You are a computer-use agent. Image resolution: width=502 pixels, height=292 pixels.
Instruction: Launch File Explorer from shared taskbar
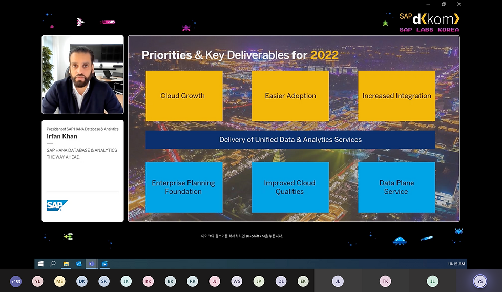point(66,264)
